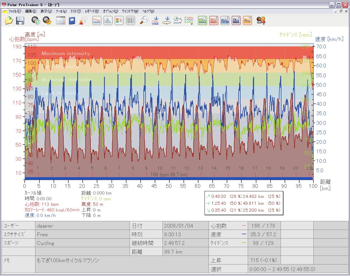The image size is (350, 276).
Task: Switch to the bar chart view icon
Action: point(108,20)
